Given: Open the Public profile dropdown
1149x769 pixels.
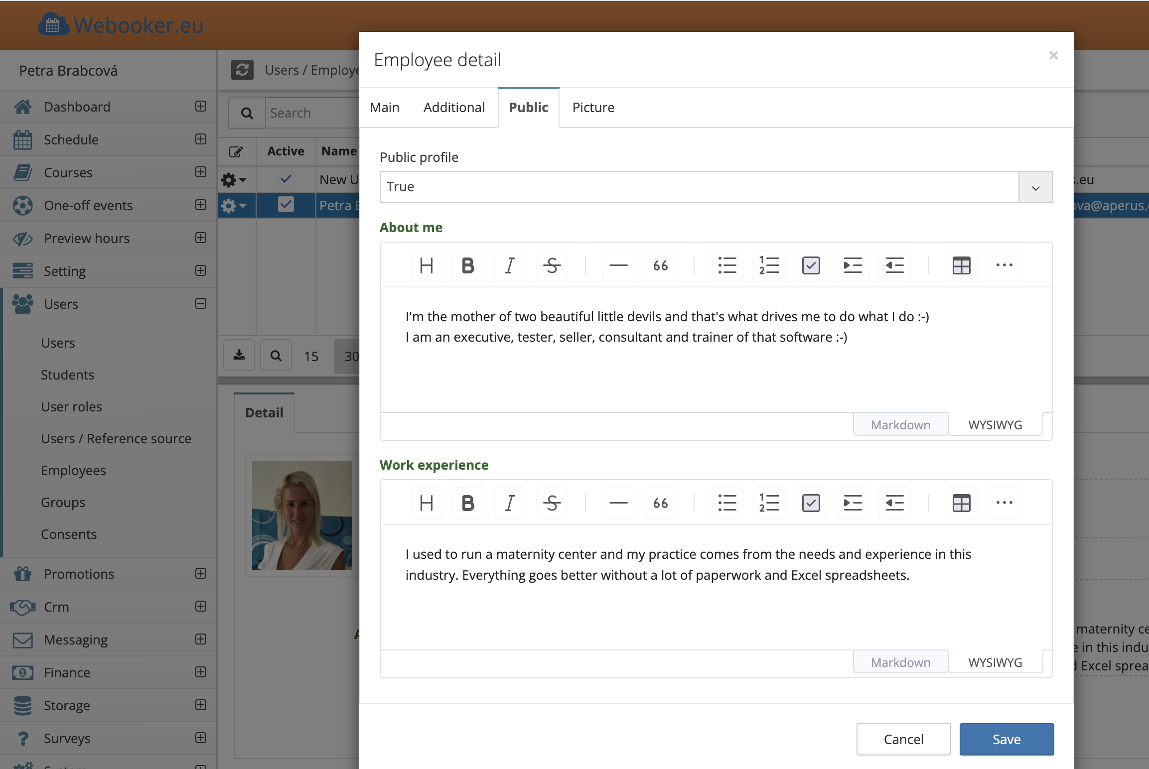Looking at the screenshot, I should (1035, 187).
